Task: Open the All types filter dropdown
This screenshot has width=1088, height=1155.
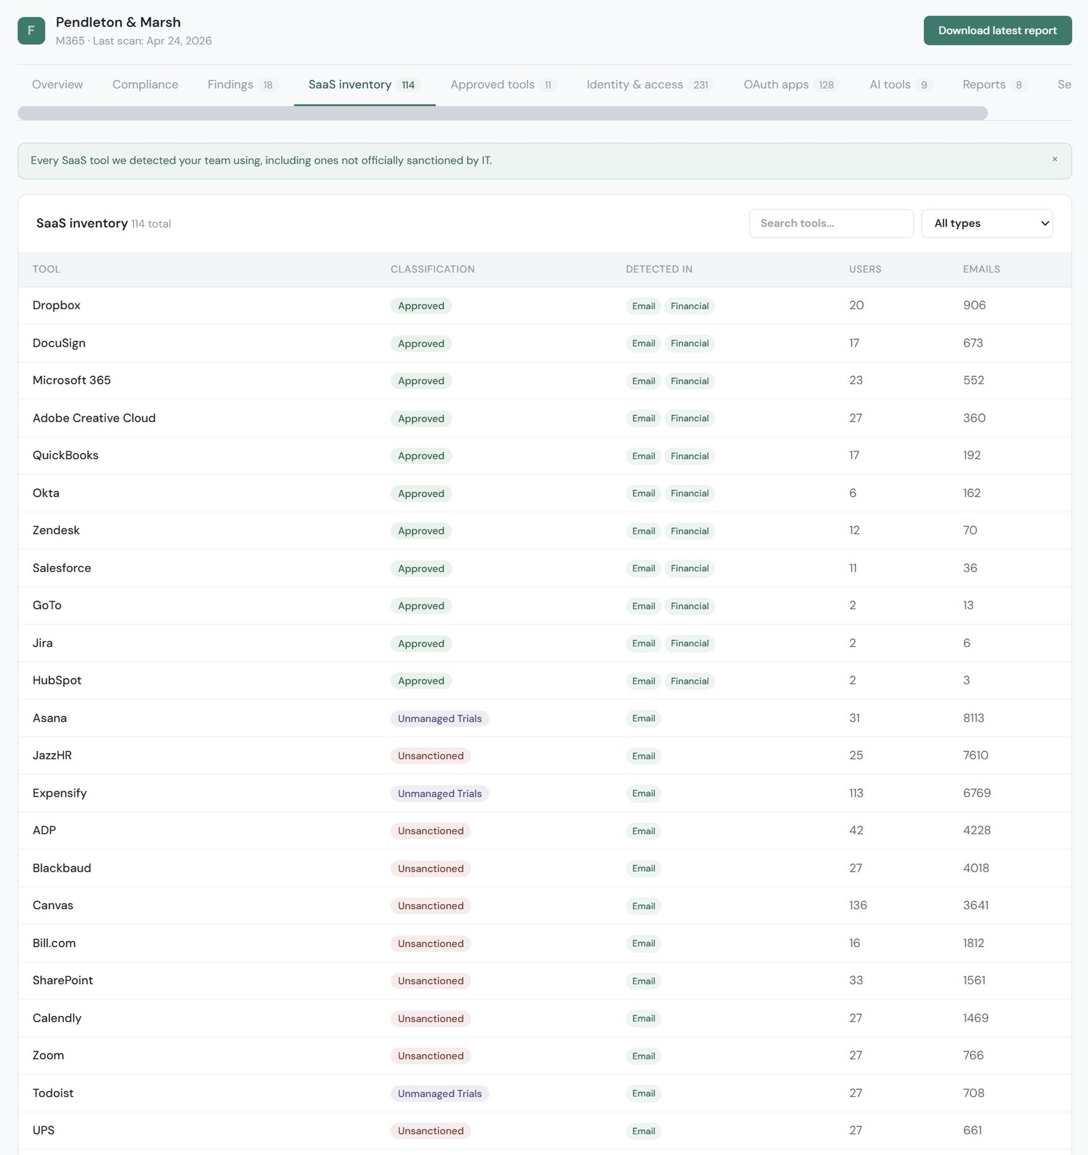Action: coord(987,224)
